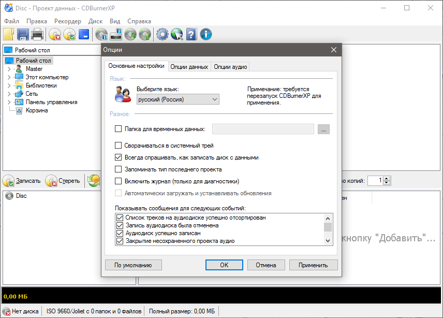
Task: Click the users icon in language section
Action: coord(123,94)
